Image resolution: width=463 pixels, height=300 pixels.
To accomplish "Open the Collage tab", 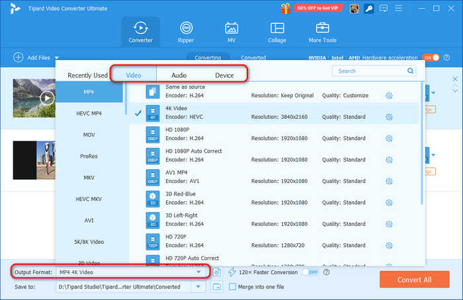I will point(277,32).
